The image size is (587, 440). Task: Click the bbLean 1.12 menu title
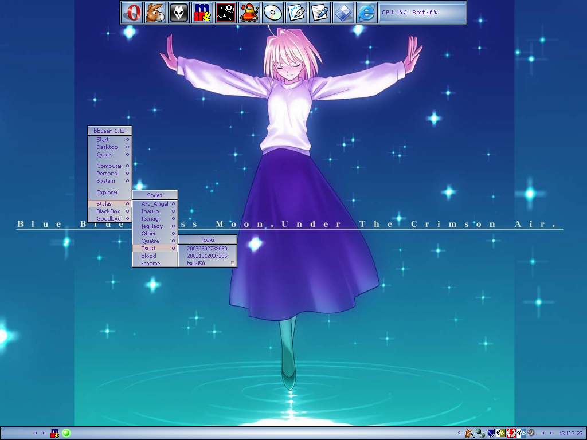coord(109,131)
